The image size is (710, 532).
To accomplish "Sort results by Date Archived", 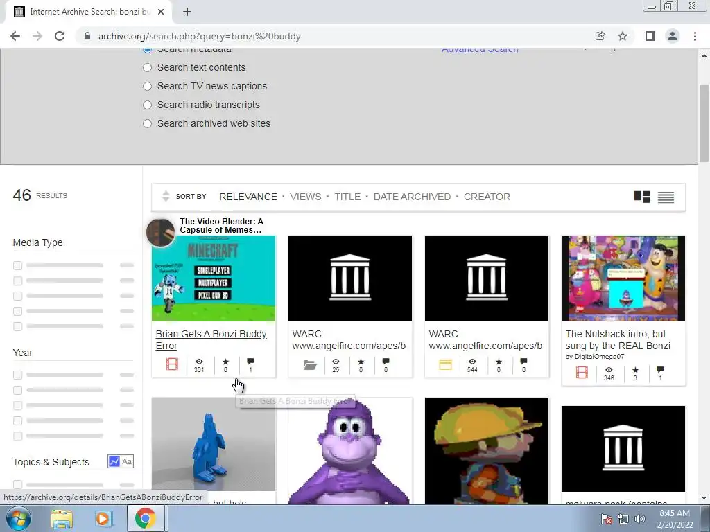I will [412, 197].
